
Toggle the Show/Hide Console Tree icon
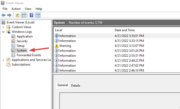[23, 15]
